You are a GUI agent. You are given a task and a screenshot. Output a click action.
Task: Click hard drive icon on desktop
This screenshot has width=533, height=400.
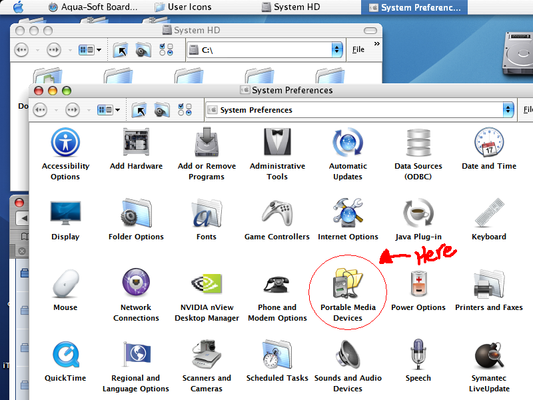coord(518,53)
